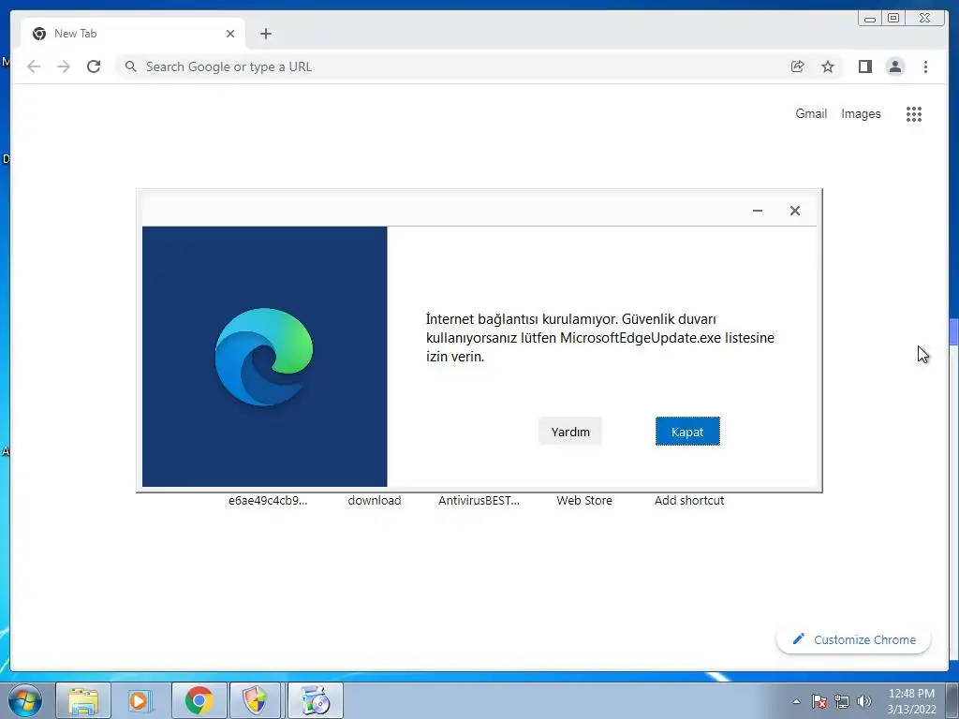Click the Chrome taskbar icon

[199, 700]
